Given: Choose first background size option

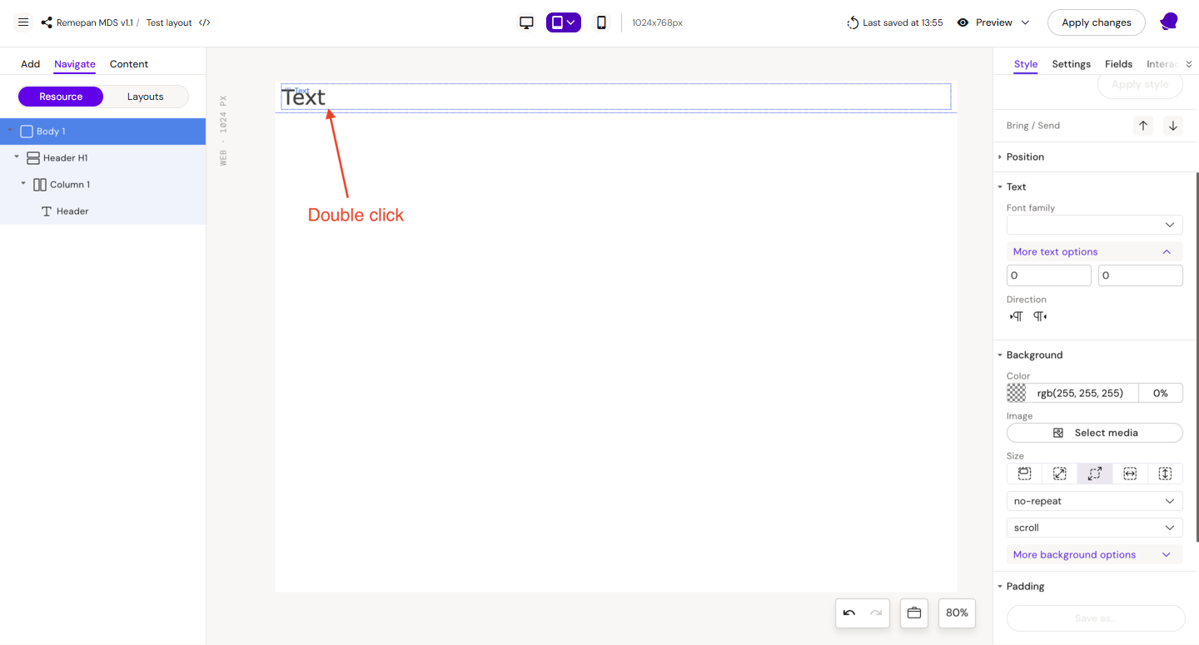Looking at the screenshot, I should (x=1024, y=474).
